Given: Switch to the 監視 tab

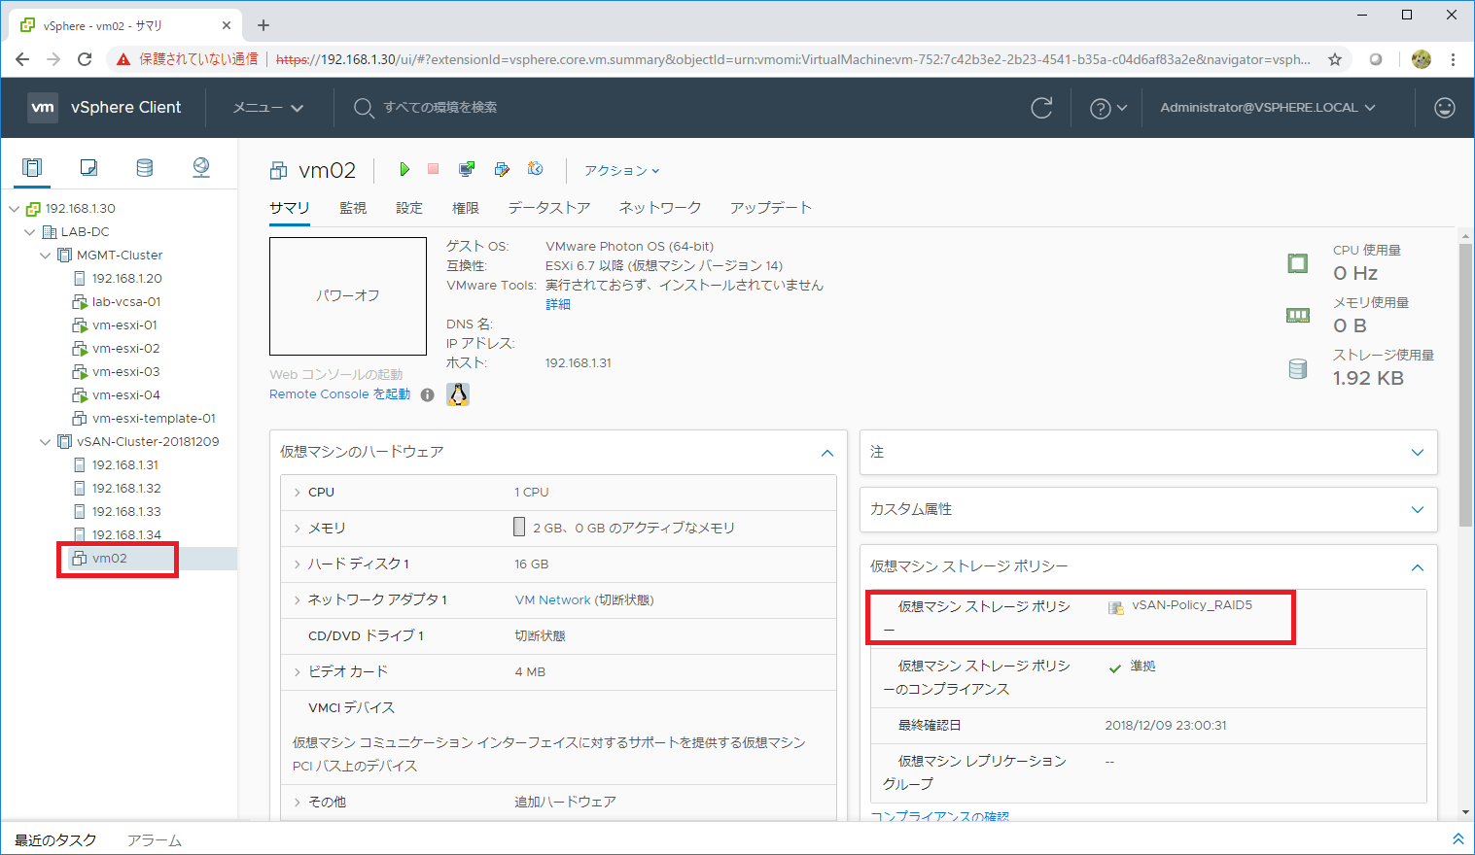Looking at the screenshot, I should pos(353,208).
